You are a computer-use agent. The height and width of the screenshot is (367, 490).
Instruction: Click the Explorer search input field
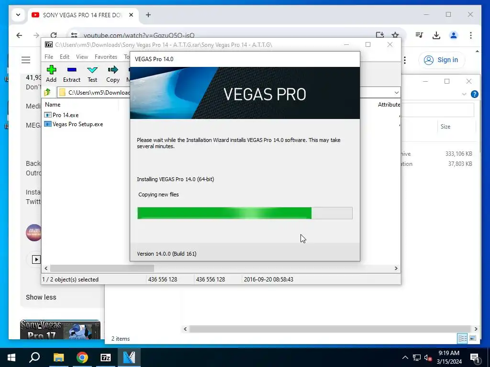(437, 110)
